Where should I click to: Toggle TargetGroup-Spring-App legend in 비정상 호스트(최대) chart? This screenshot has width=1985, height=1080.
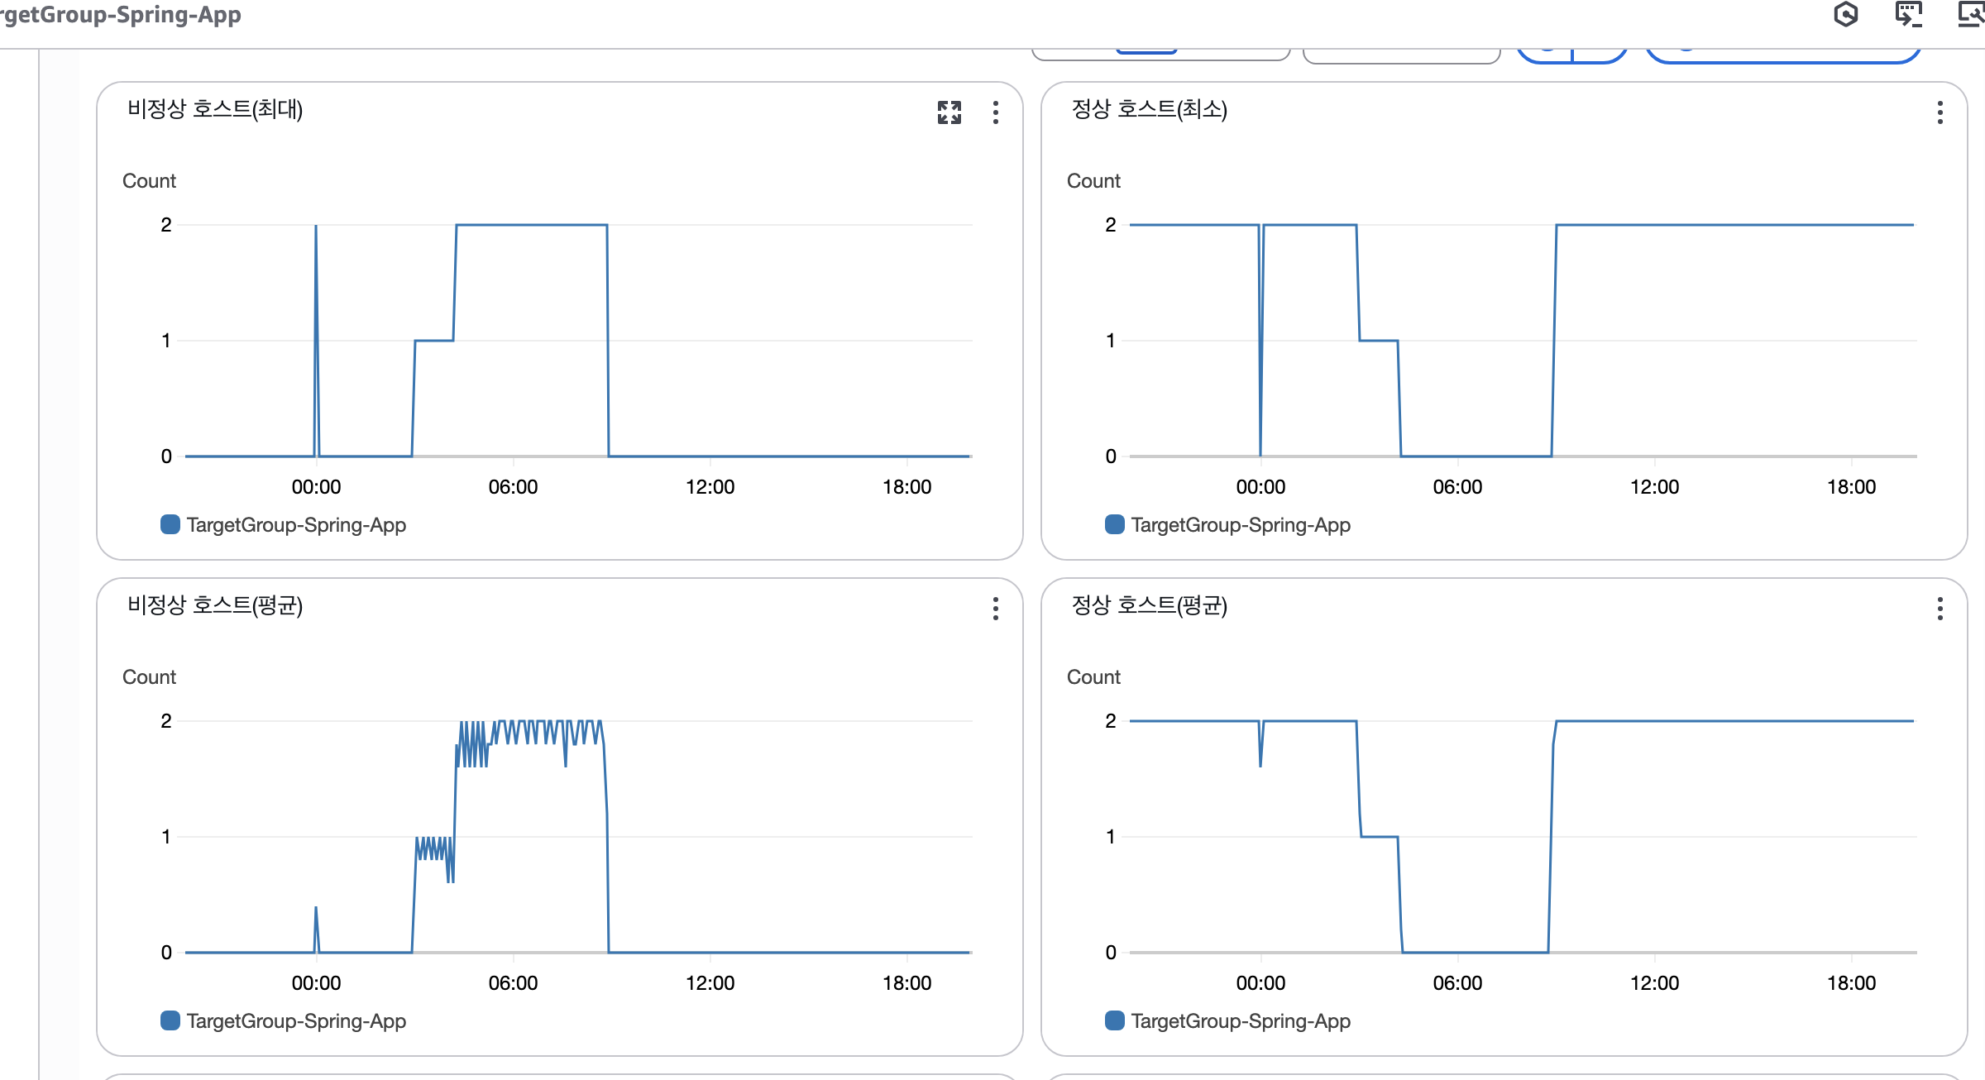point(170,524)
